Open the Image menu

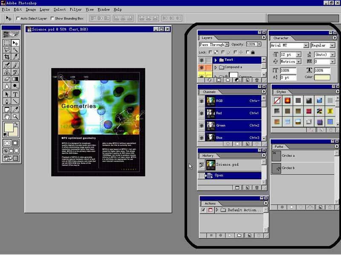[x=31, y=9]
